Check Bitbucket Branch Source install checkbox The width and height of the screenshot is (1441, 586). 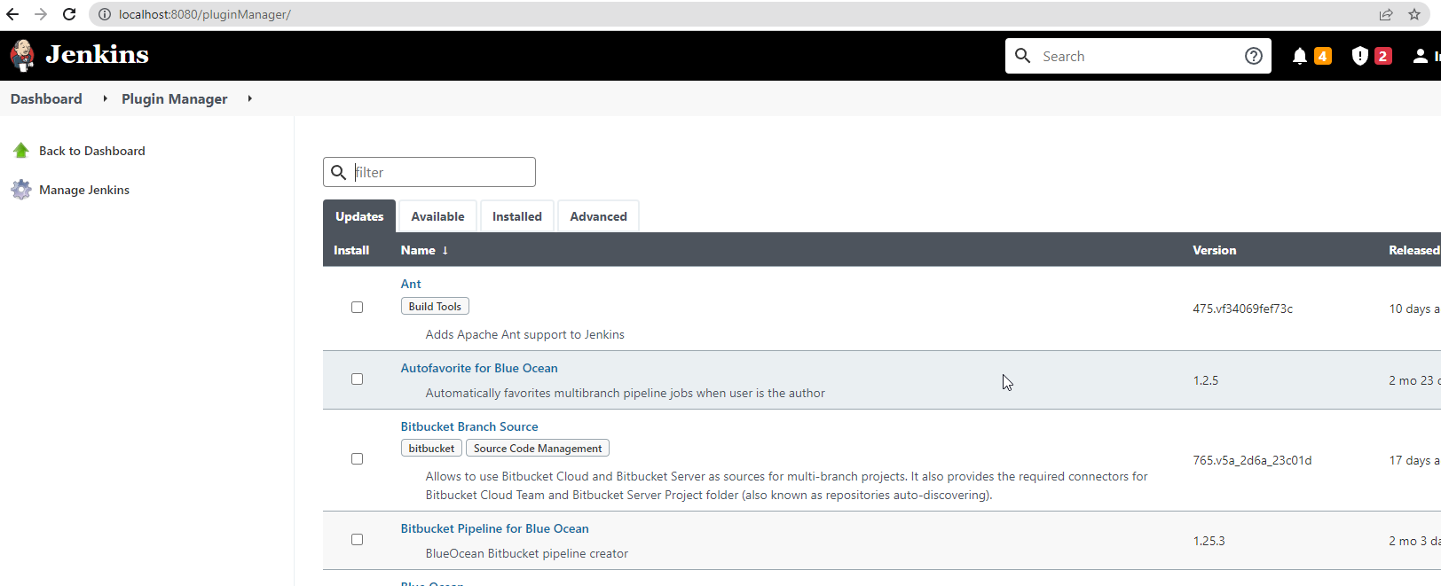pos(357,458)
